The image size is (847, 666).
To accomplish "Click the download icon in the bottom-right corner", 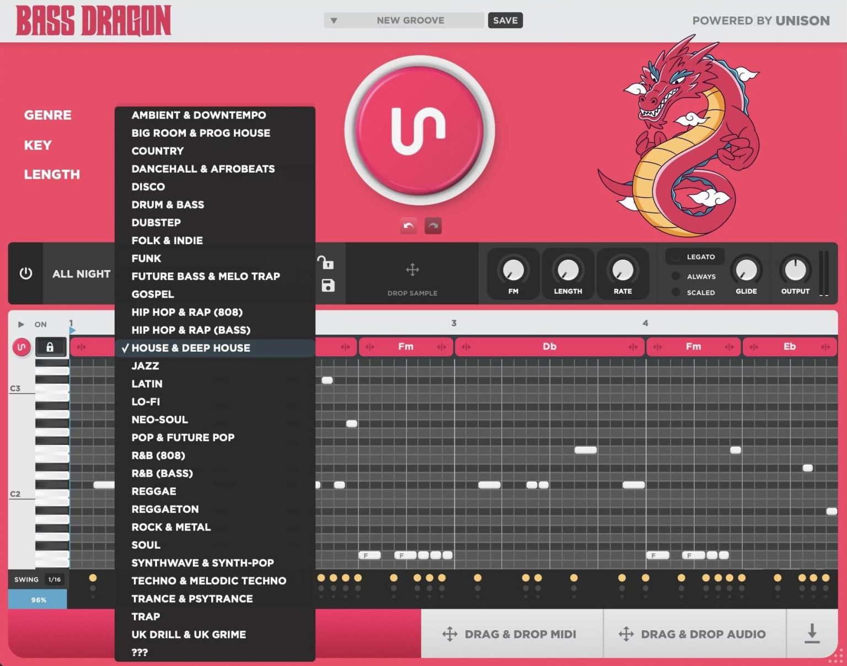I will tap(812, 634).
